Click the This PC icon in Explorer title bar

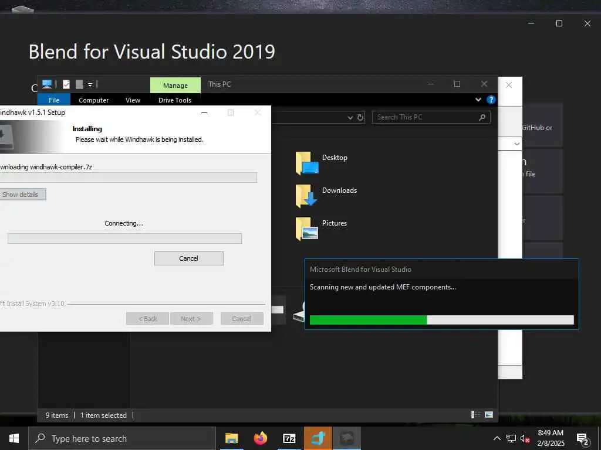47,84
